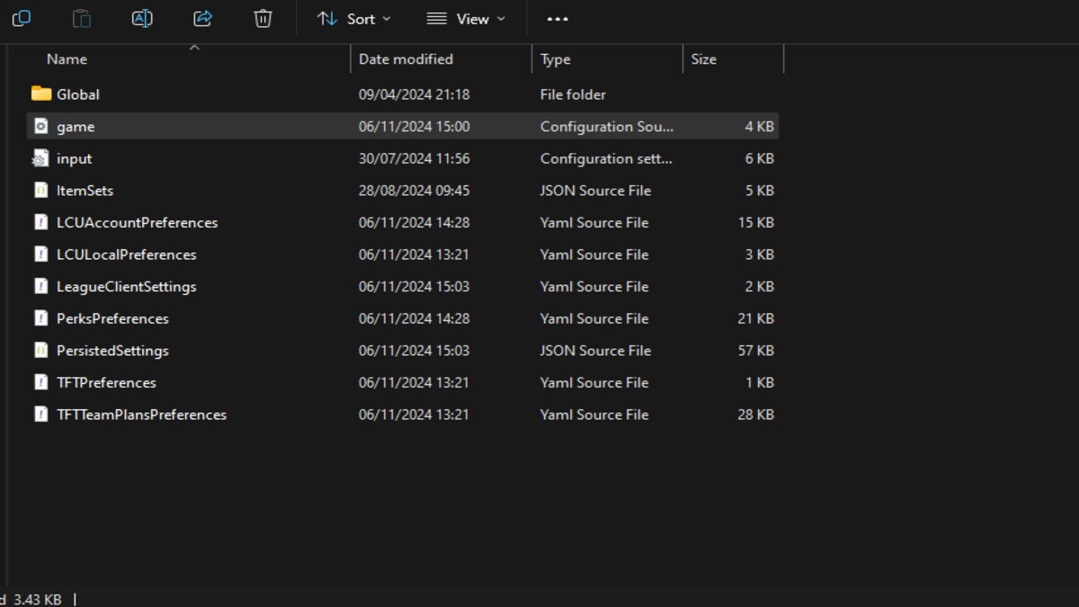Screen dimensions: 1079x607
Task: Open the See more ellipsis menu
Action: (x=557, y=19)
